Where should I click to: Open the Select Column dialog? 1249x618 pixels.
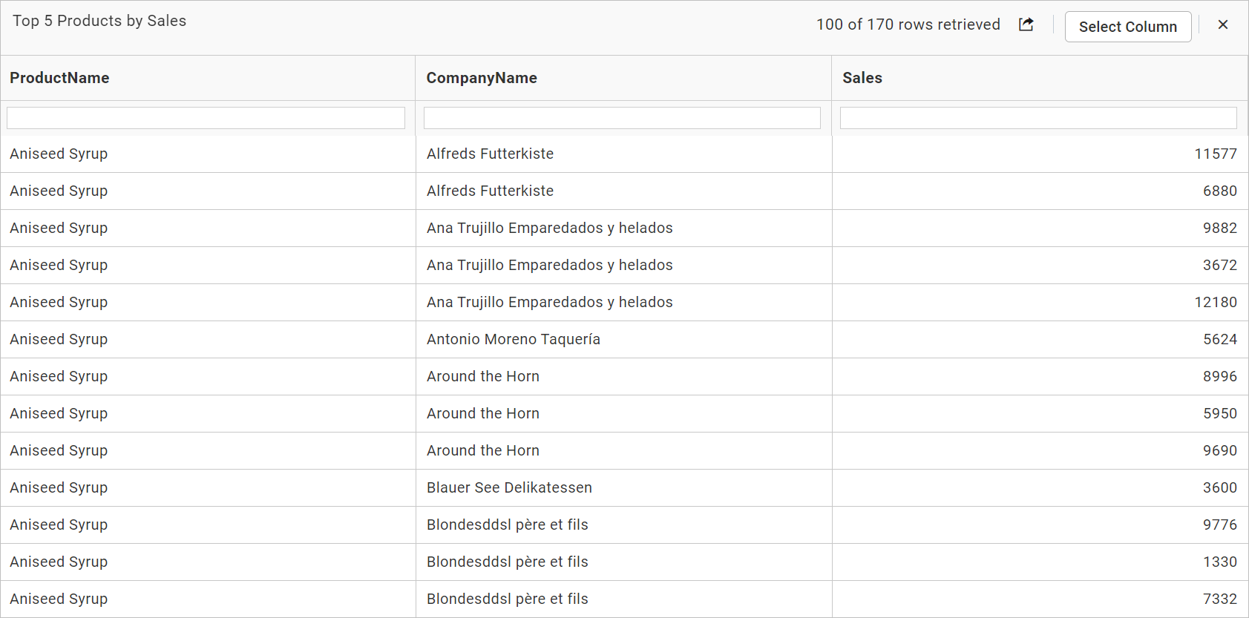(1128, 27)
